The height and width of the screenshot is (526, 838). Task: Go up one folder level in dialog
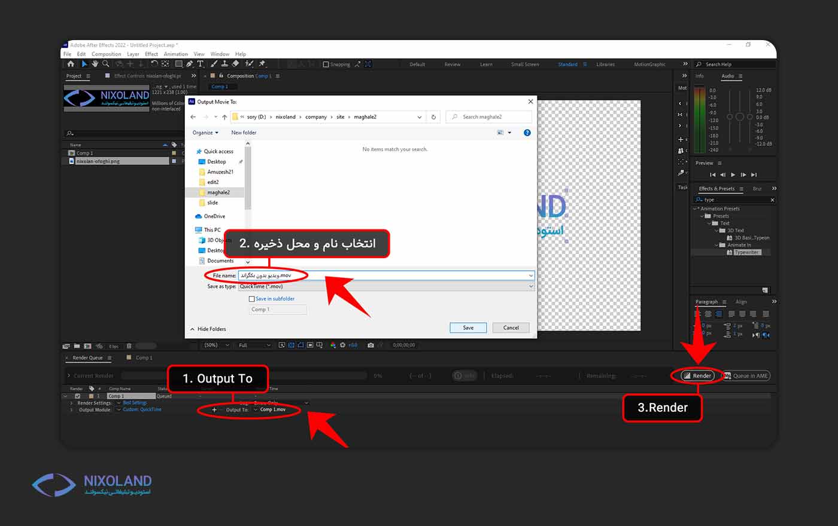tap(224, 117)
